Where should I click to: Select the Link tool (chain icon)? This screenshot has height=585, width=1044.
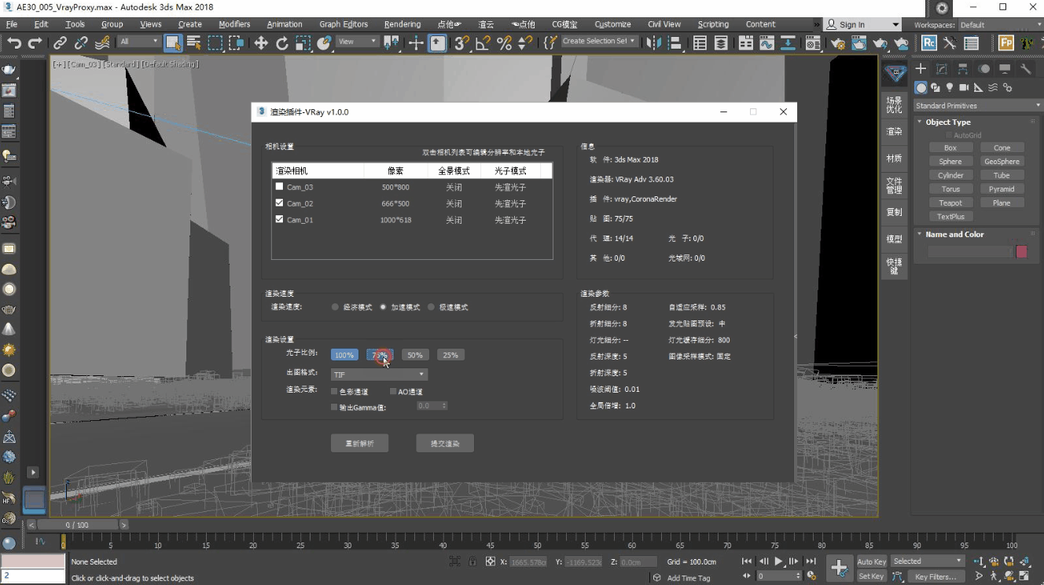(61, 43)
